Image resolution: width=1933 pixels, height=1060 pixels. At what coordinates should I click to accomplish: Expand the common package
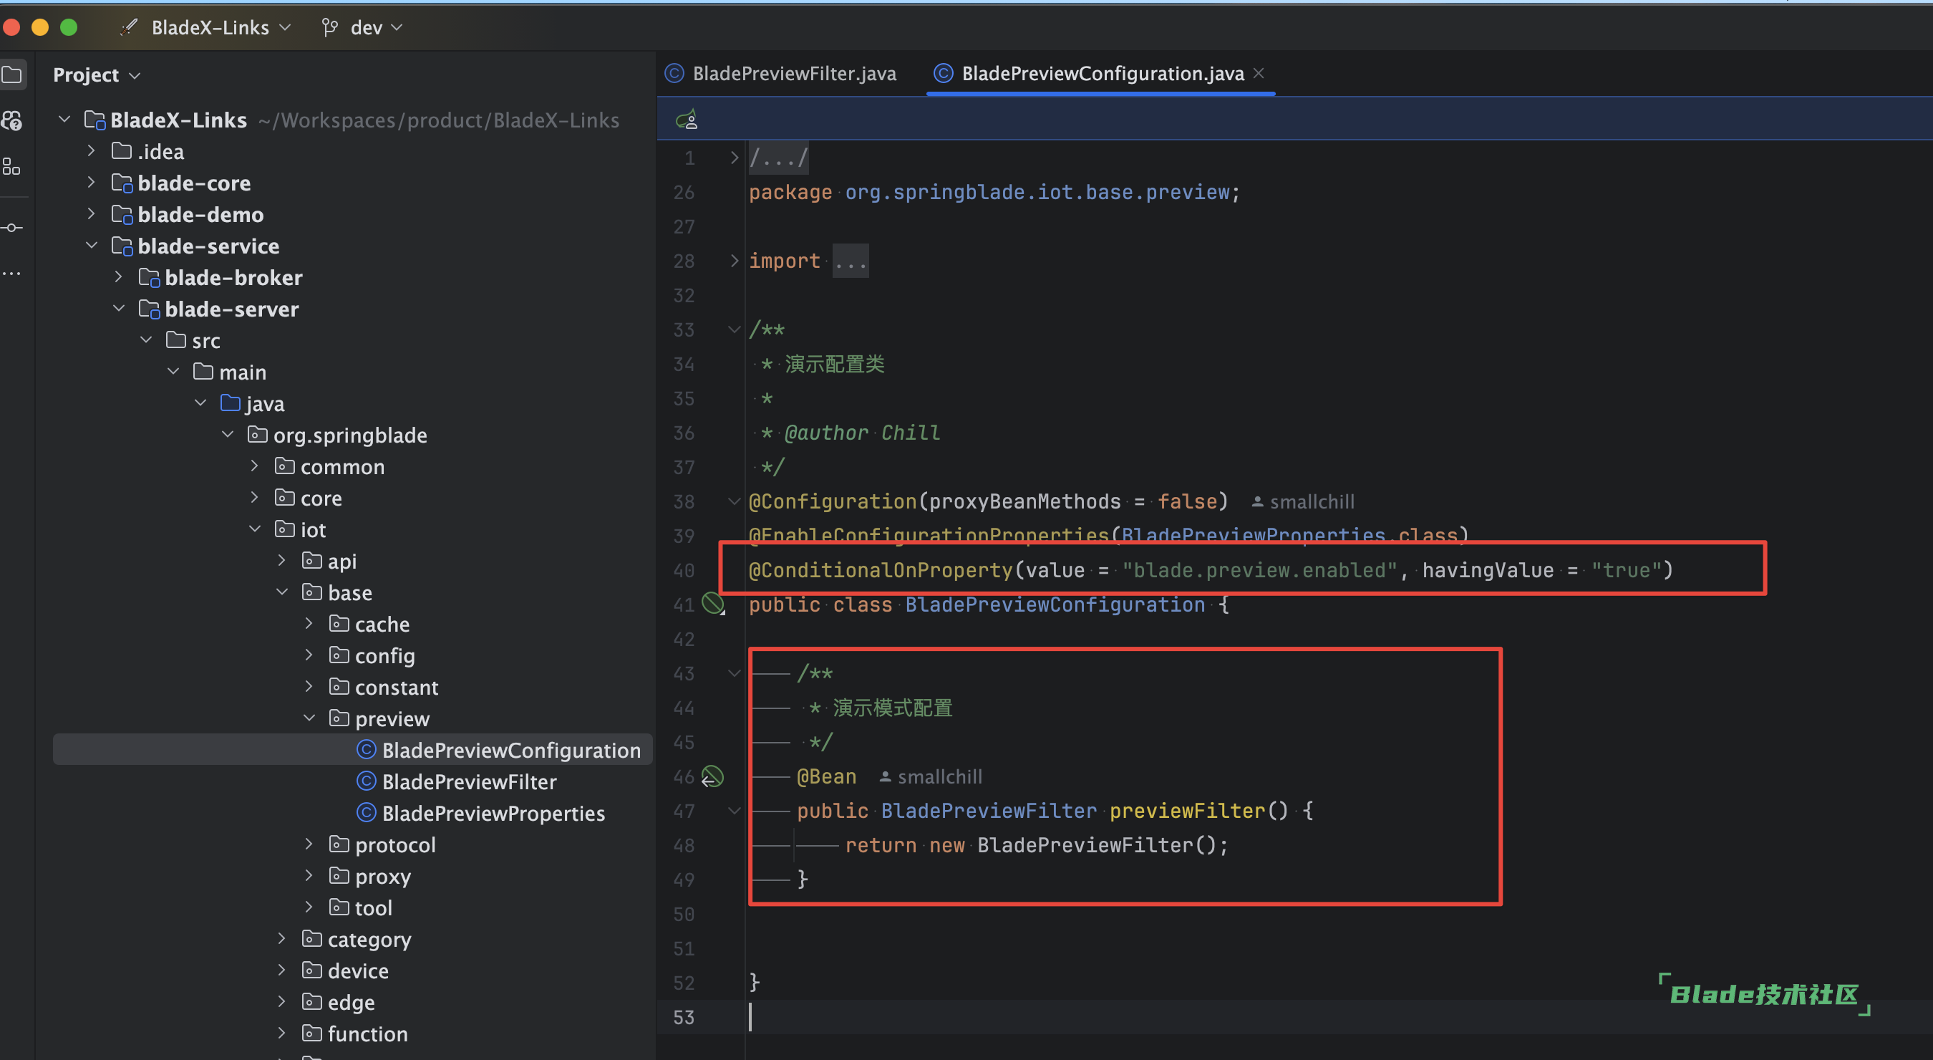(x=254, y=466)
